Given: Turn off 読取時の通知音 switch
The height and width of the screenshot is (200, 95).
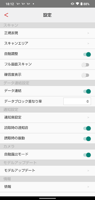Looking at the screenshot, I should click(87, 128).
